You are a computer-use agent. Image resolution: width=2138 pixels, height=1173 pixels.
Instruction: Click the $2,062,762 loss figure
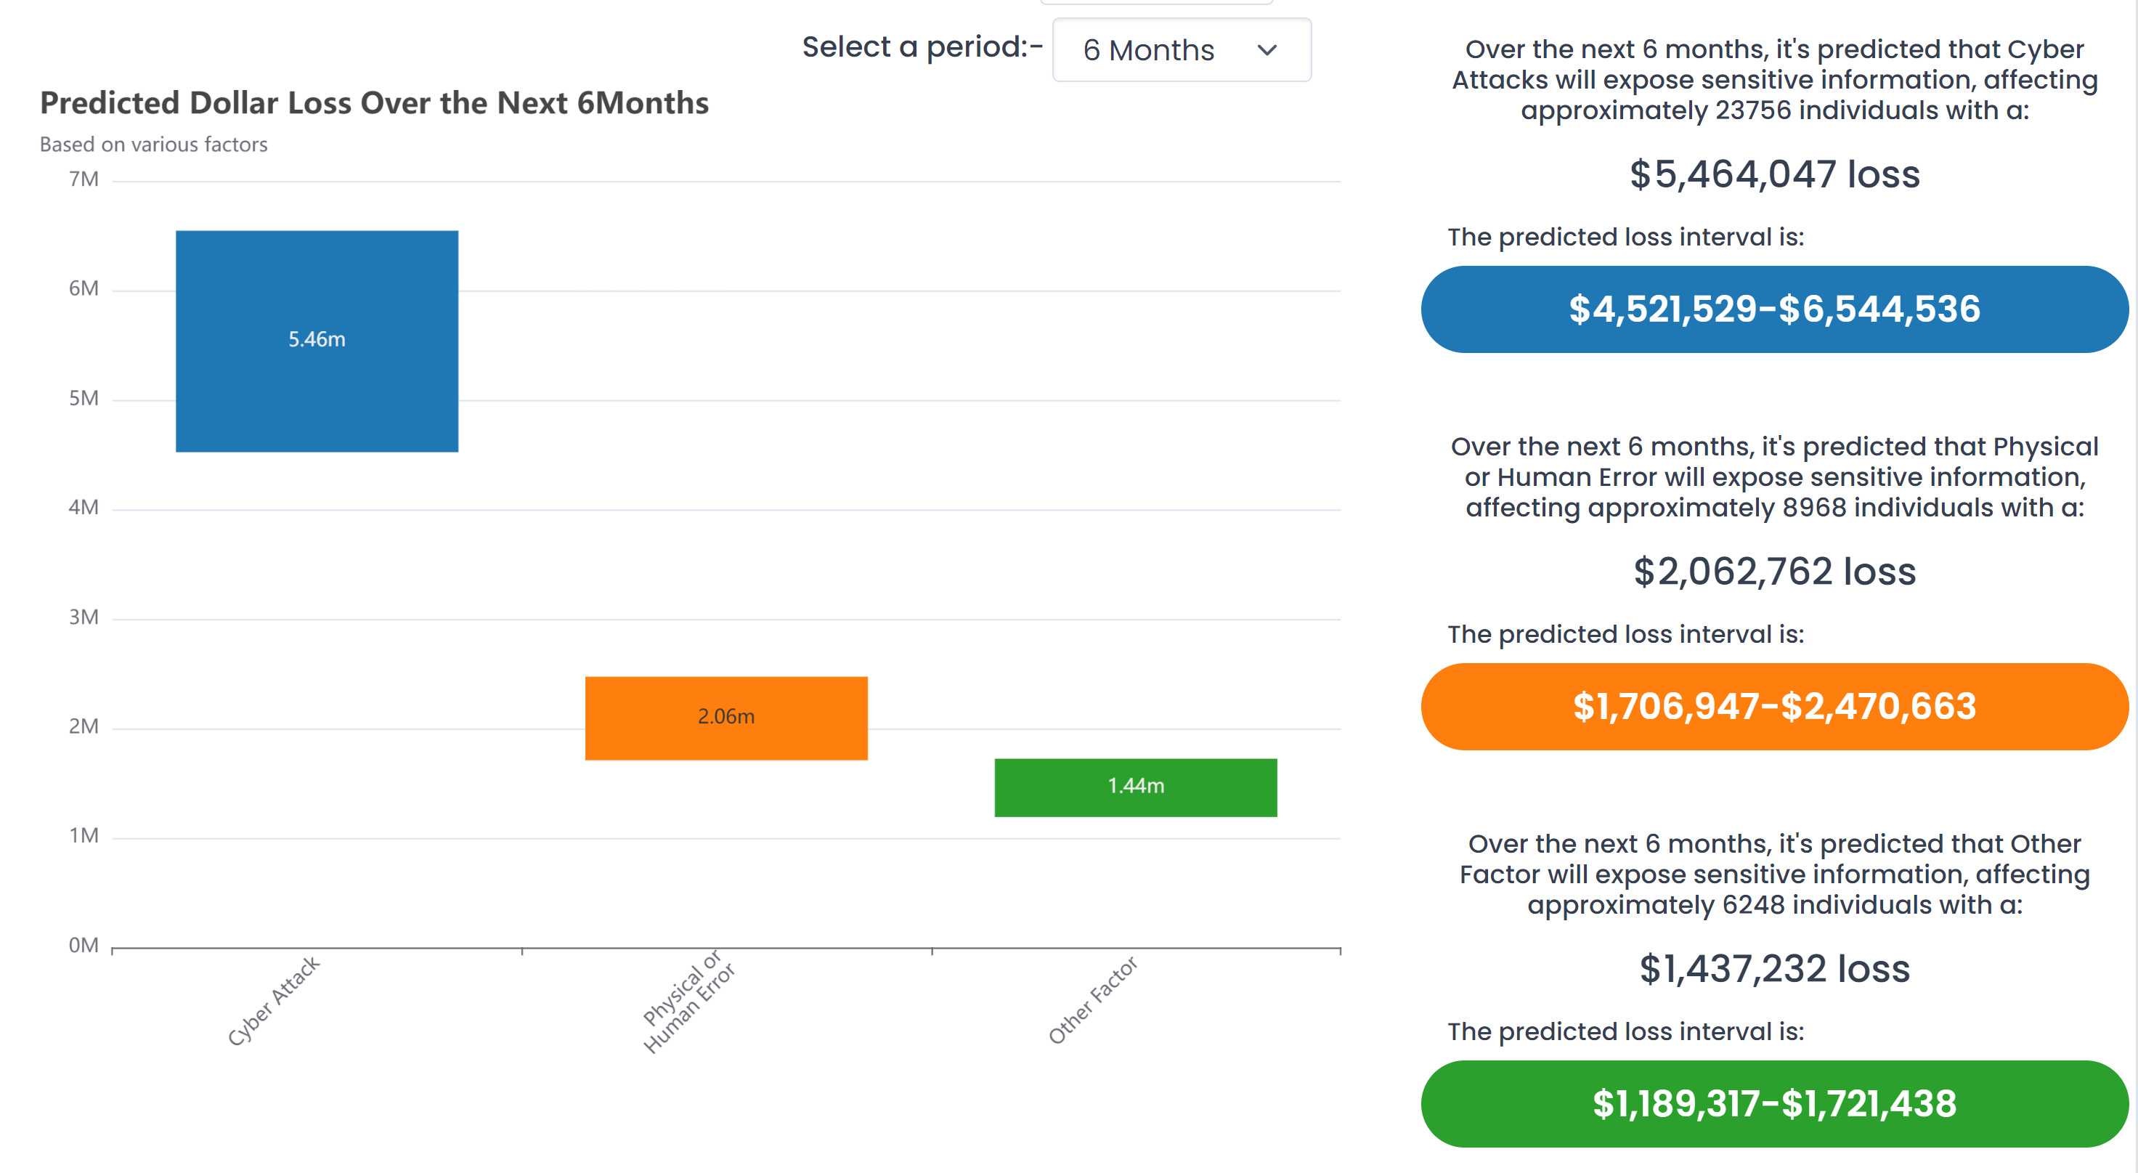(x=1773, y=572)
